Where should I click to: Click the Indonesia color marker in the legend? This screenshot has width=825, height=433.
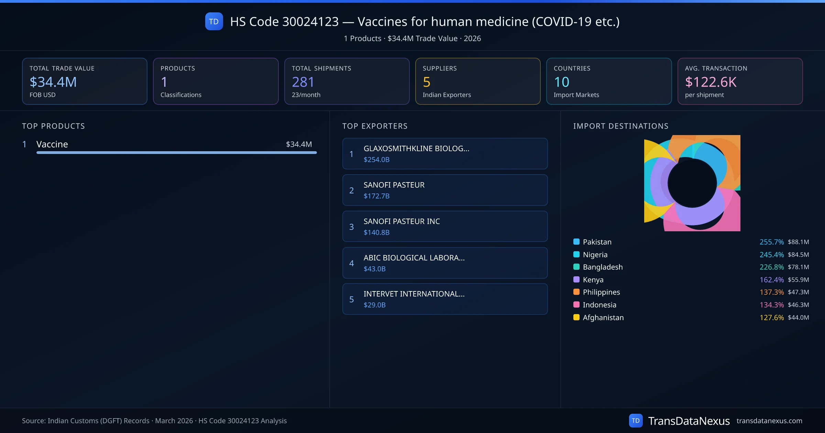tap(576, 305)
